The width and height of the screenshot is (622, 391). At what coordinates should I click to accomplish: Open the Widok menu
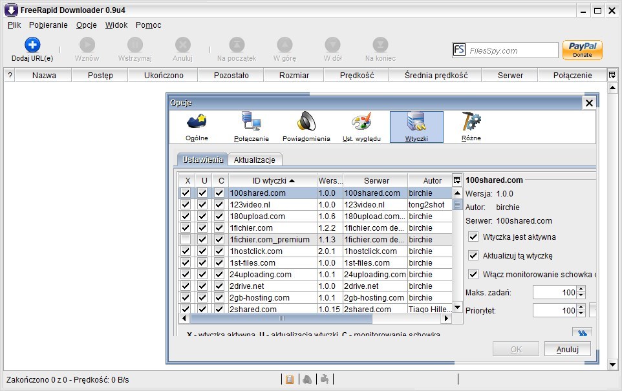click(x=116, y=25)
